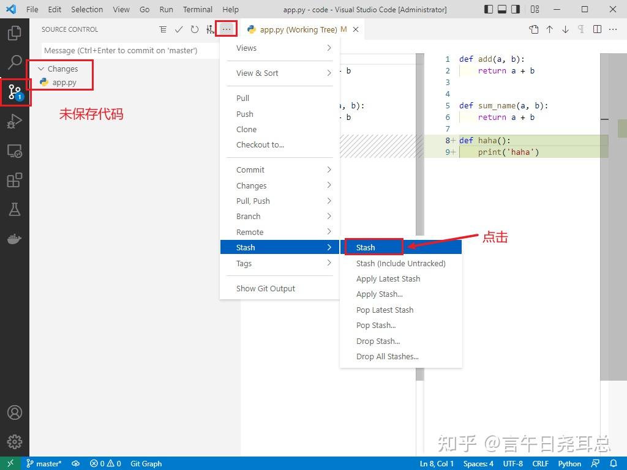The image size is (627, 470).
Task: Open the Search view
Action: point(15,62)
